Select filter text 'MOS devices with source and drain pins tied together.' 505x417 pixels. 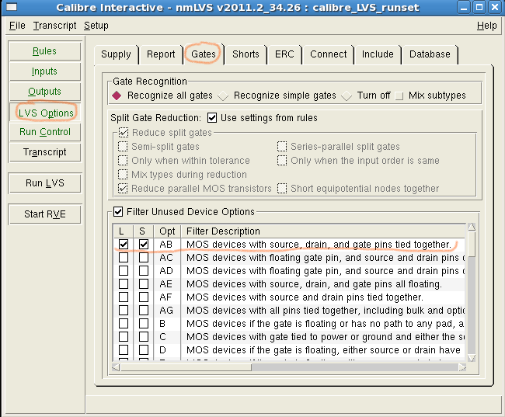point(305,297)
